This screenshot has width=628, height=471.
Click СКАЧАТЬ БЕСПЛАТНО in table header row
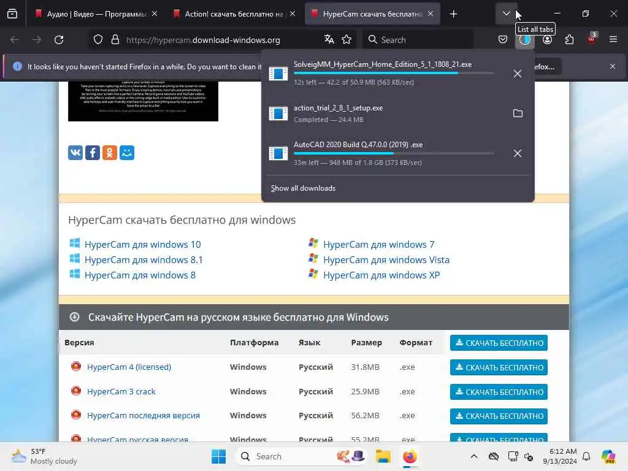pyautogui.click(x=499, y=343)
